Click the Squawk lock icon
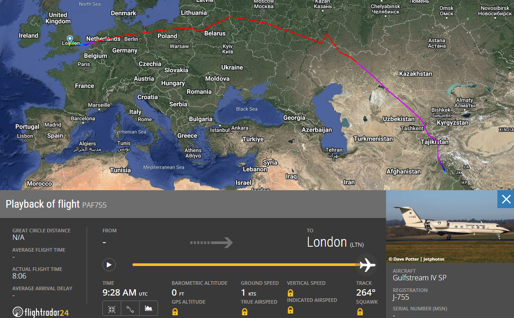 pos(360,312)
